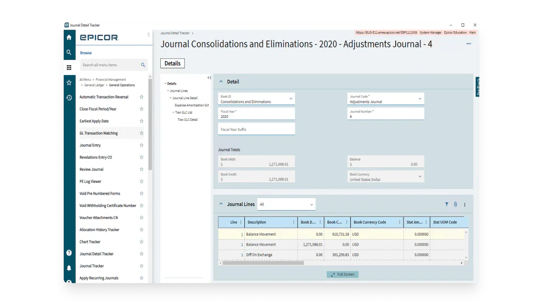The image size is (543, 305).
Task: Collapse the Journal Lines section
Action: 221,204
